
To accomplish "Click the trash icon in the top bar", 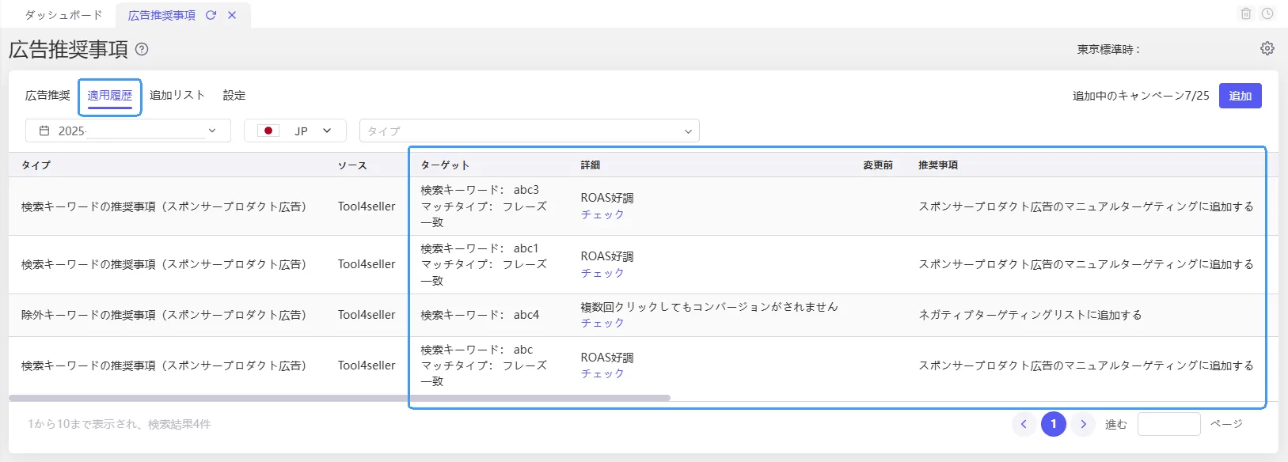I will pos(1246,13).
